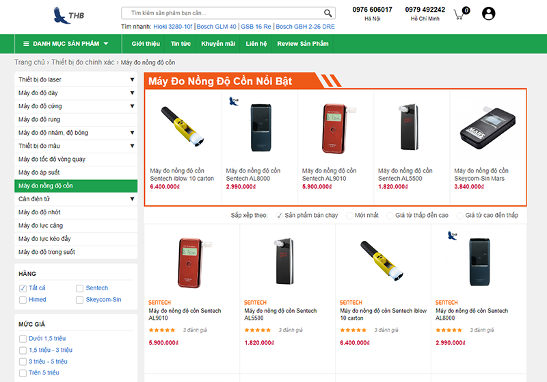Open the Danh mục sản phẩm dropdown arrow

pyautogui.click(x=106, y=44)
